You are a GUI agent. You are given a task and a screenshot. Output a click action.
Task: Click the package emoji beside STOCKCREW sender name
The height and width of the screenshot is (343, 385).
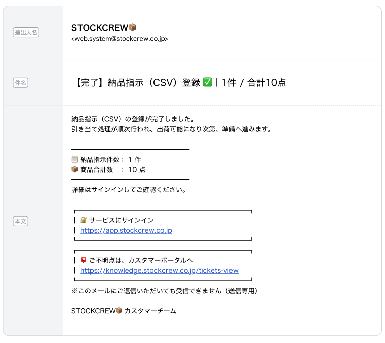(x=133, y=28)
